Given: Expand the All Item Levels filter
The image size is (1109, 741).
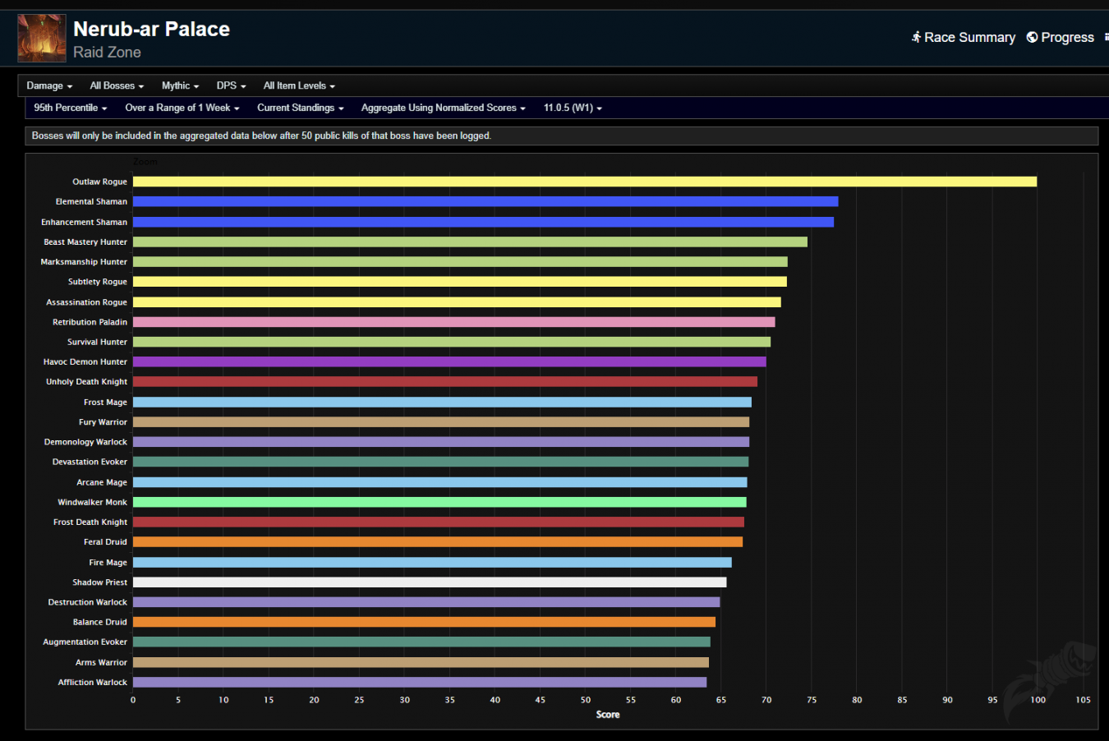Looking at the screenshot, I should 299,85.
